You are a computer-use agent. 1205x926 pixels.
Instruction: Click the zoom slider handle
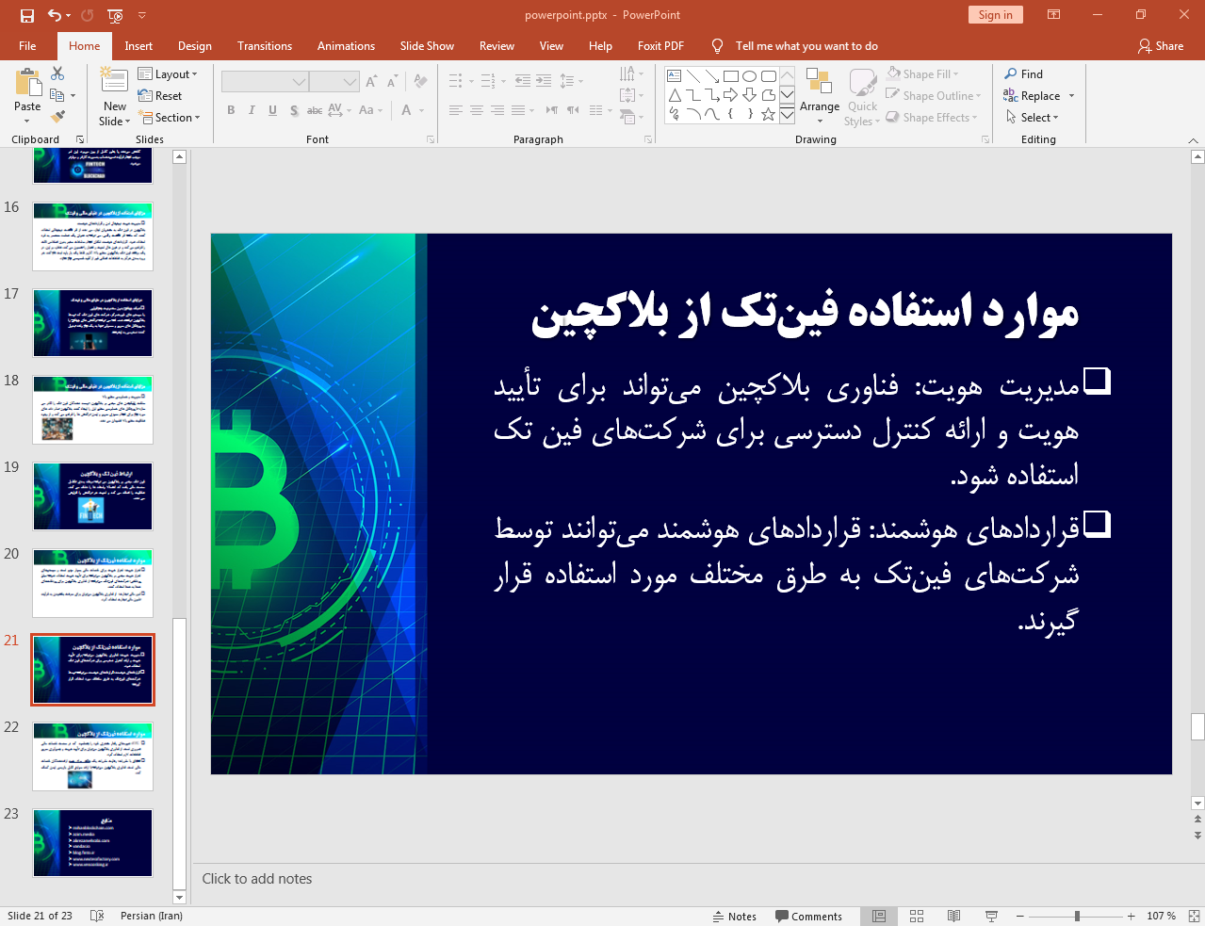tap(1077, 916)
